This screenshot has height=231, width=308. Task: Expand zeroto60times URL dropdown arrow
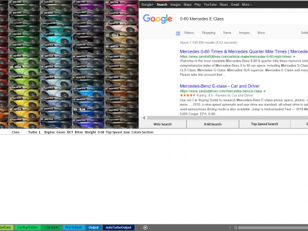[x=294, y=56]
